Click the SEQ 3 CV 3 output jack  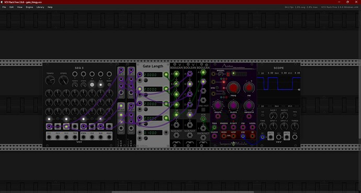click(66, 137)
